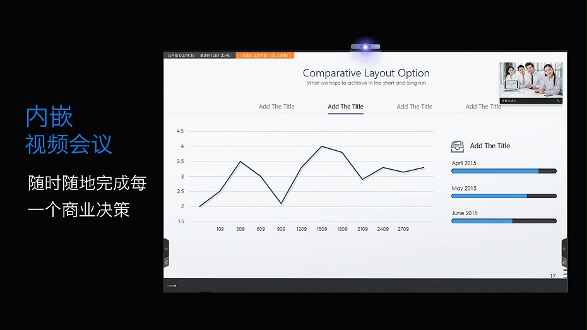This screenshot has width=587, height=330.
Task: Click the slide page number 17
Action: [x=552, y=276]
